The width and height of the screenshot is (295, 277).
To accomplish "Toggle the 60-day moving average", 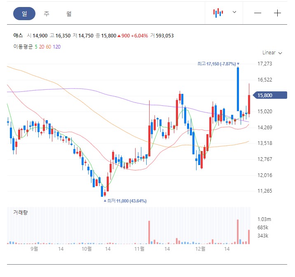I will click(48, 47).
